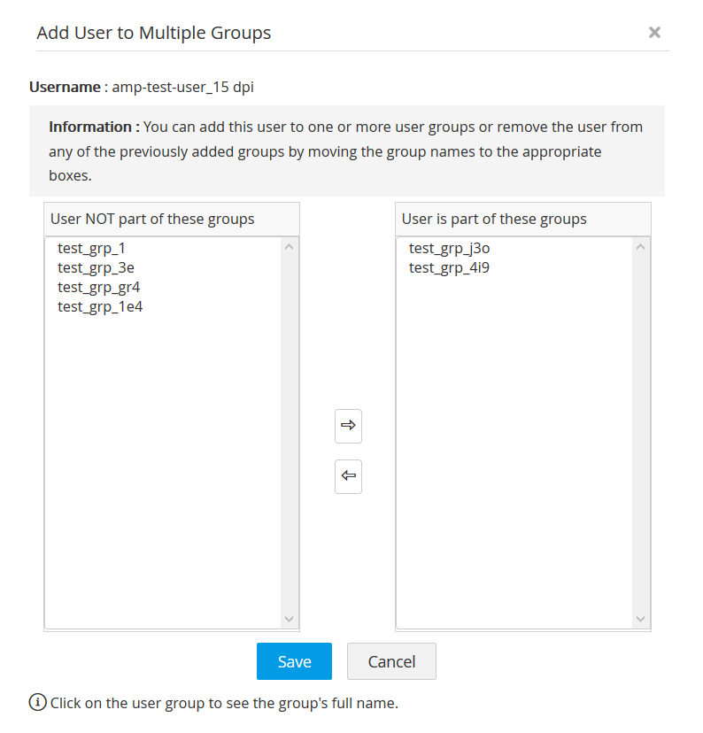
Task: Click the information icon at bottom
Action: [37, 703]
